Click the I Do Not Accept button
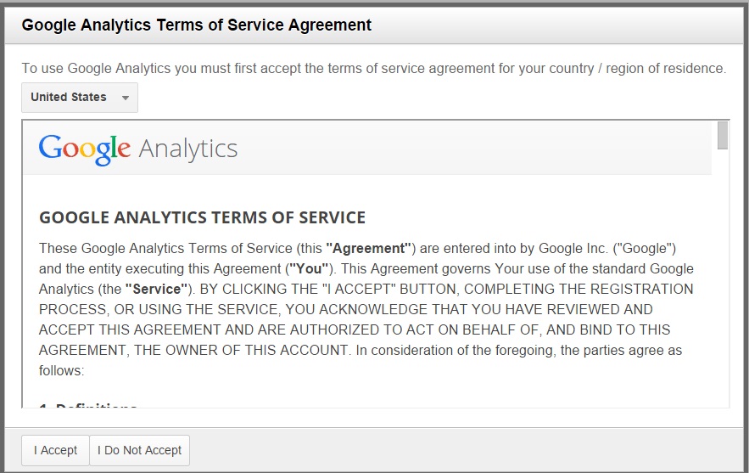Screen dimensions: 749x473 [x=139, y=450]
